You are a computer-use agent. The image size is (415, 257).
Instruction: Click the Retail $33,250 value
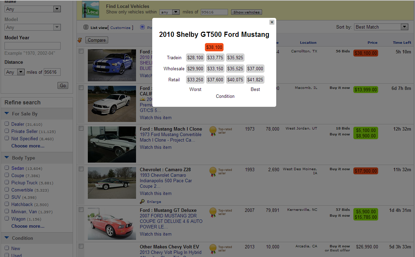pyautogui.click(x=195, y=80)
